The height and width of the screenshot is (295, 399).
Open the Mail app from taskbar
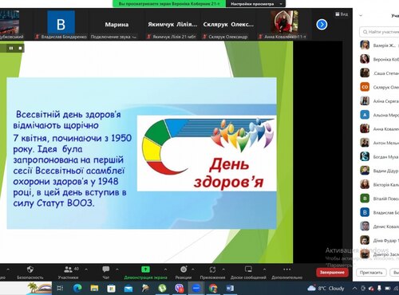coord(128,288)
